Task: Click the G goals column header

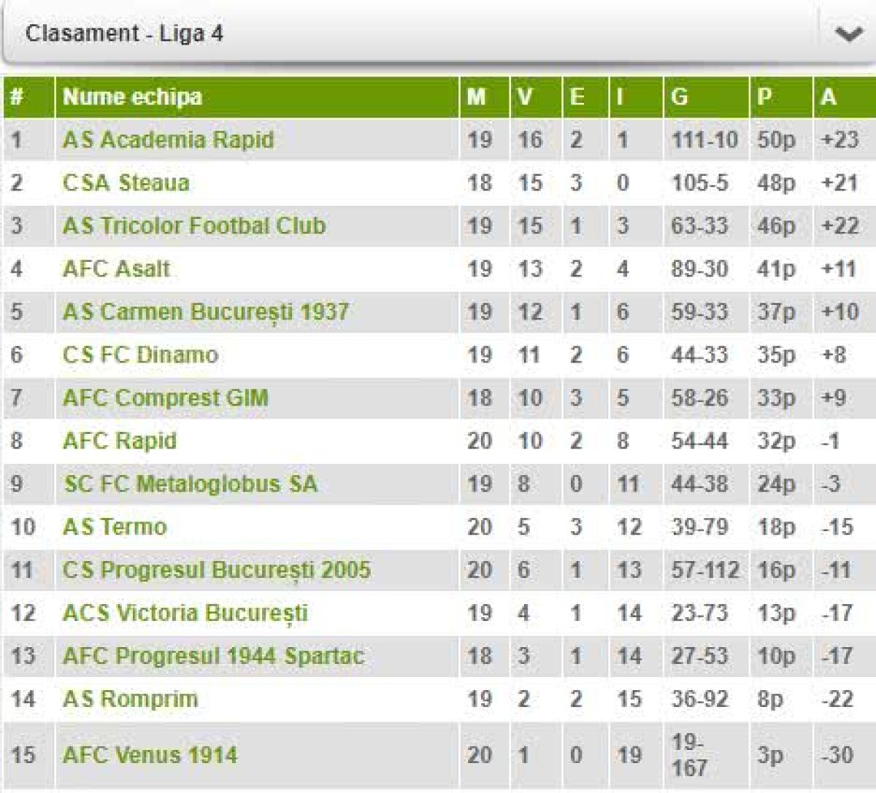Action: coord(680,97)
